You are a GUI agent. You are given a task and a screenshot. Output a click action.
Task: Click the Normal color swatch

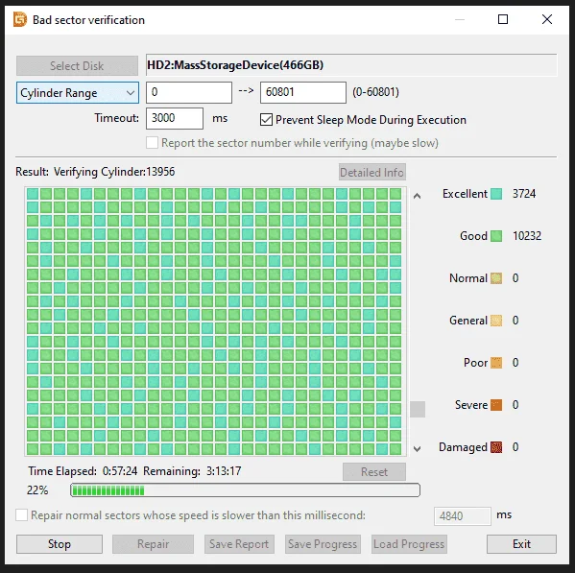(x=496, y=278)
